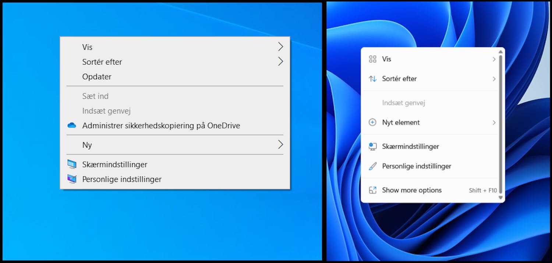552x263 pixels.
Task: Expand the Vis submenu chevron on left menu
Action: pos(280,47)
